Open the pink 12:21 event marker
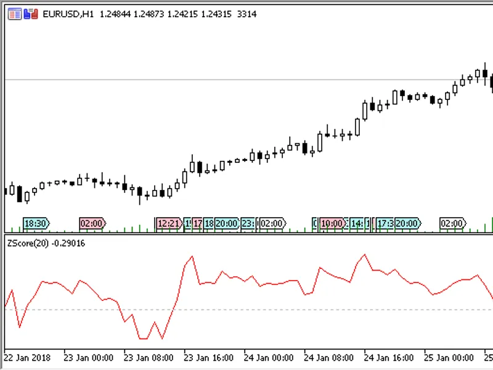The height and width of the screenshot is (370, 493). [x=169, y=224]
